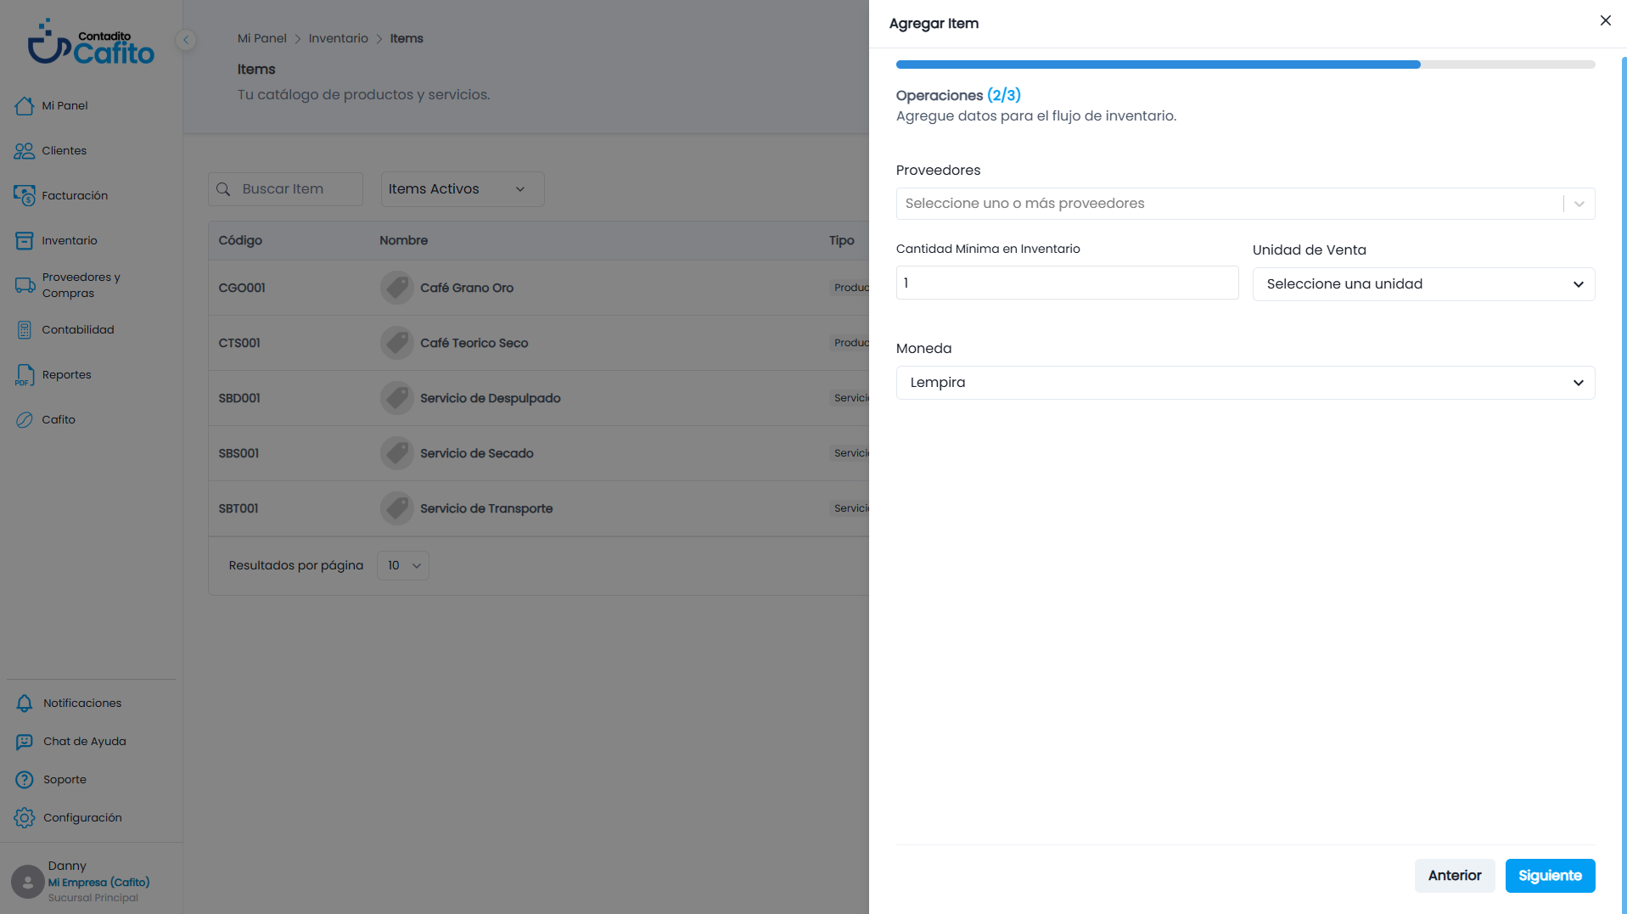Open the Reportes PDF icon
Viewport: 1627px width, 914px height.
pos(24,375)
